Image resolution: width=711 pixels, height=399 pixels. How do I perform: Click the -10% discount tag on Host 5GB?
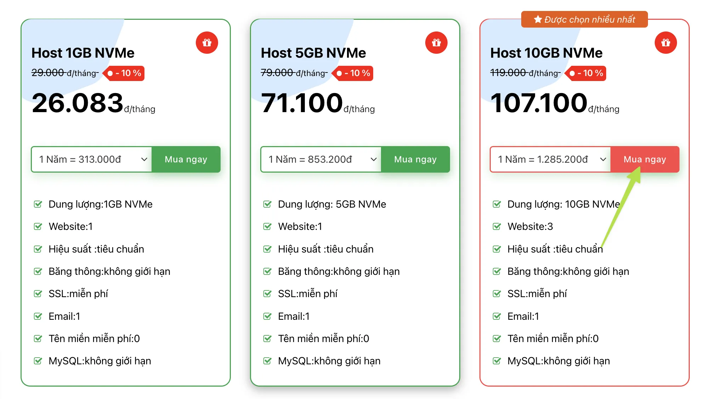click(353, 73)
